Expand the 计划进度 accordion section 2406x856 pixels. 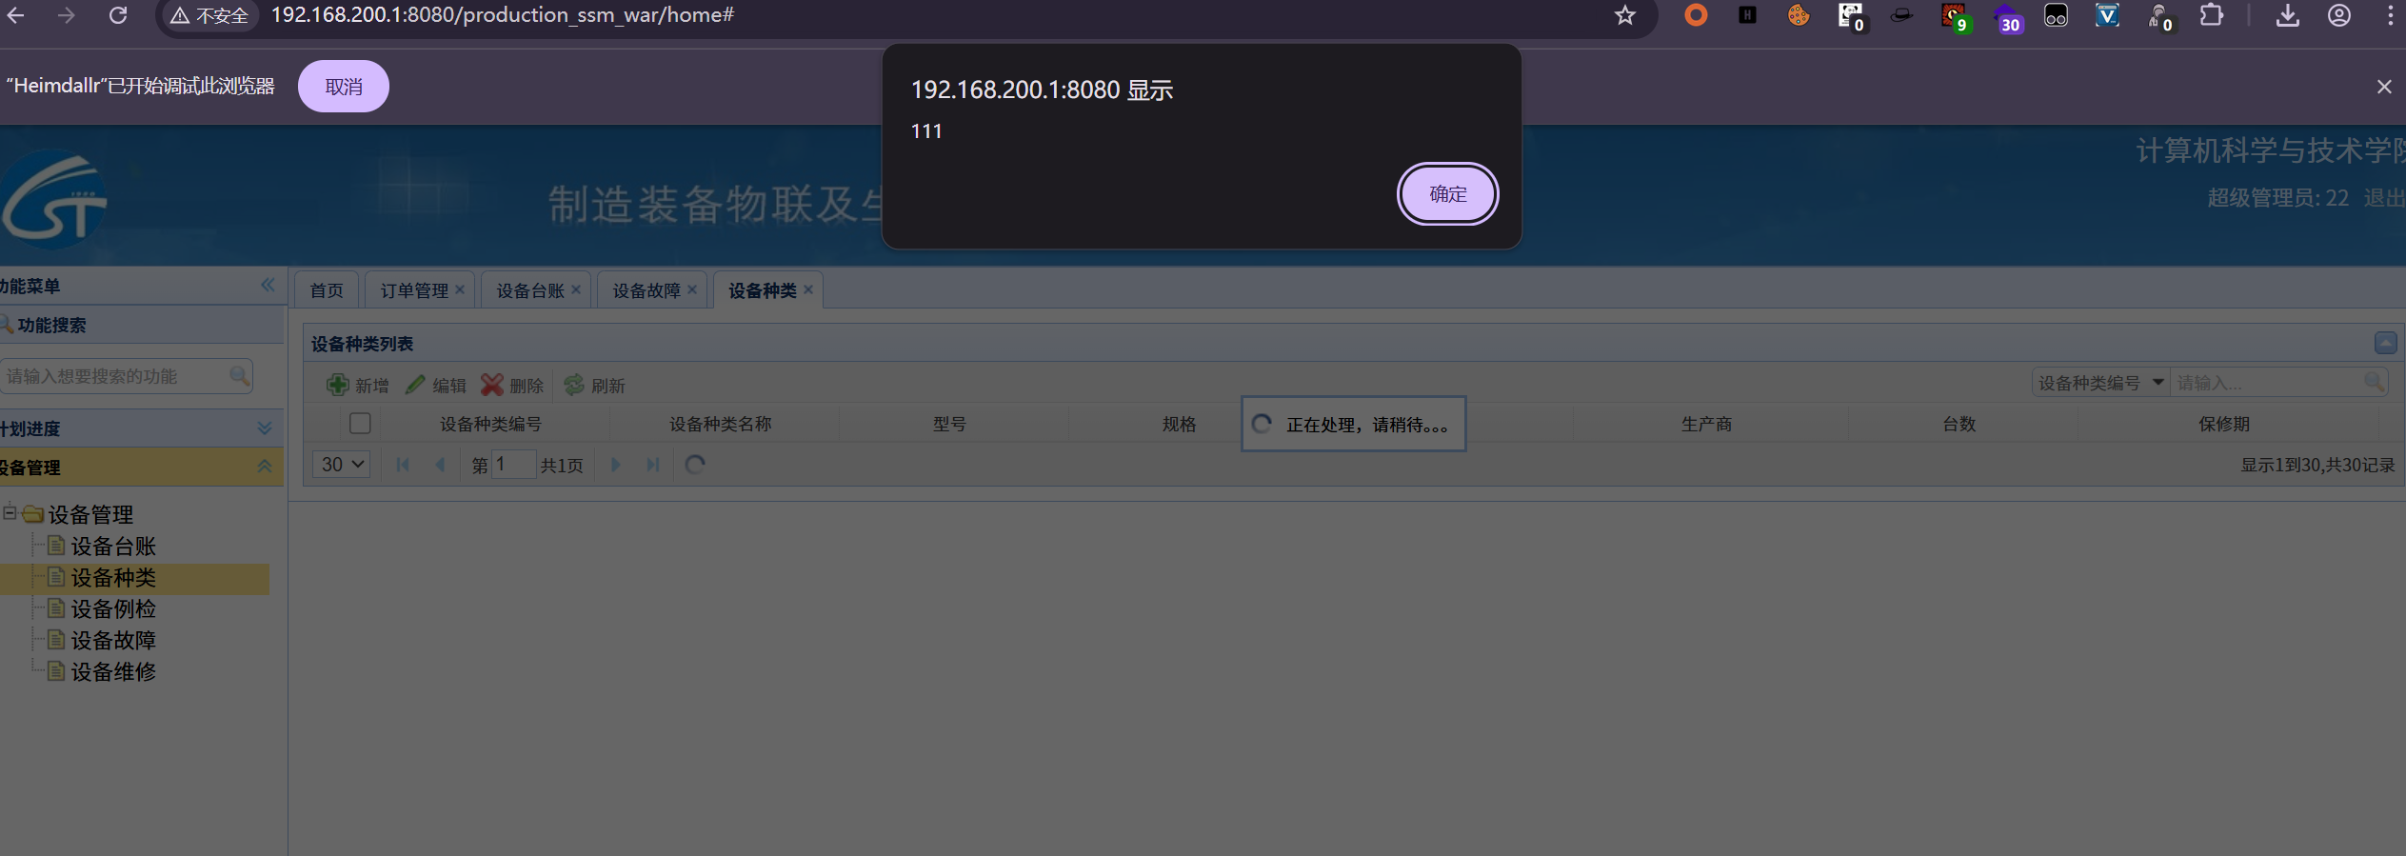[x=265, y=428]
